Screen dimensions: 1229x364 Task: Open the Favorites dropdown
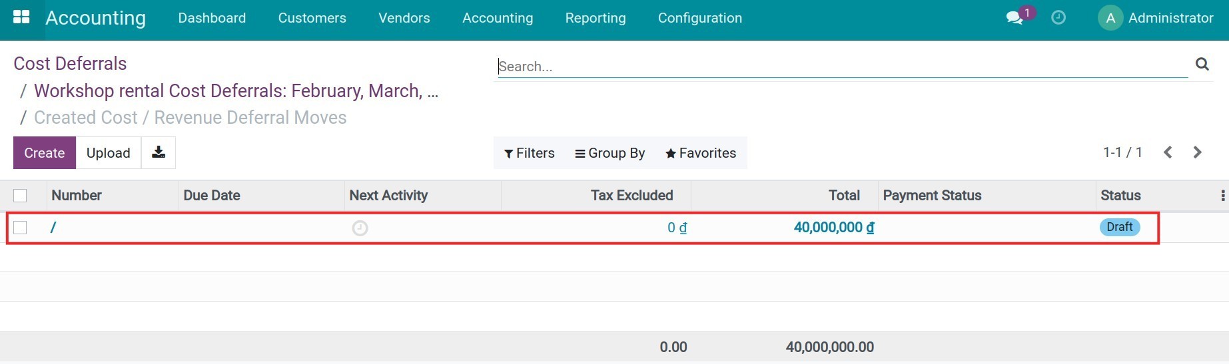point(701,153)
